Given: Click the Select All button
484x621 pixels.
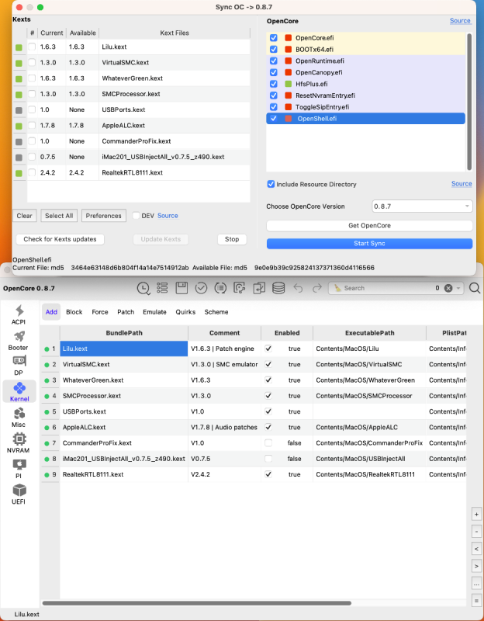Looking at the screenshot, I should (x=59, y=216).
